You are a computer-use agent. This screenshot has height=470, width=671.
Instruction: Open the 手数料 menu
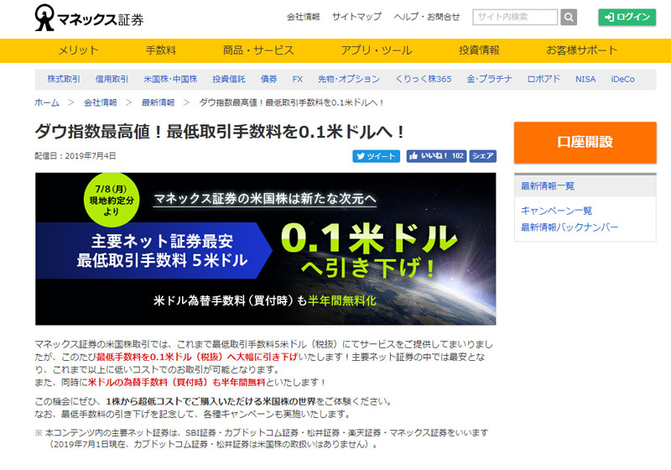pyautogui.click(x=160, y=50)
